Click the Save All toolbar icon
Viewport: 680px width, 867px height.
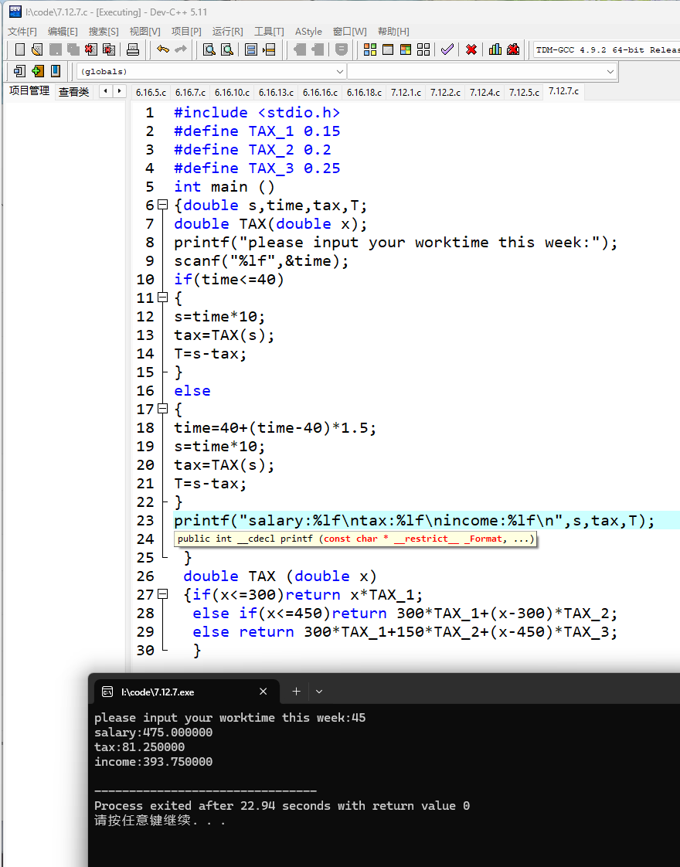73,49
